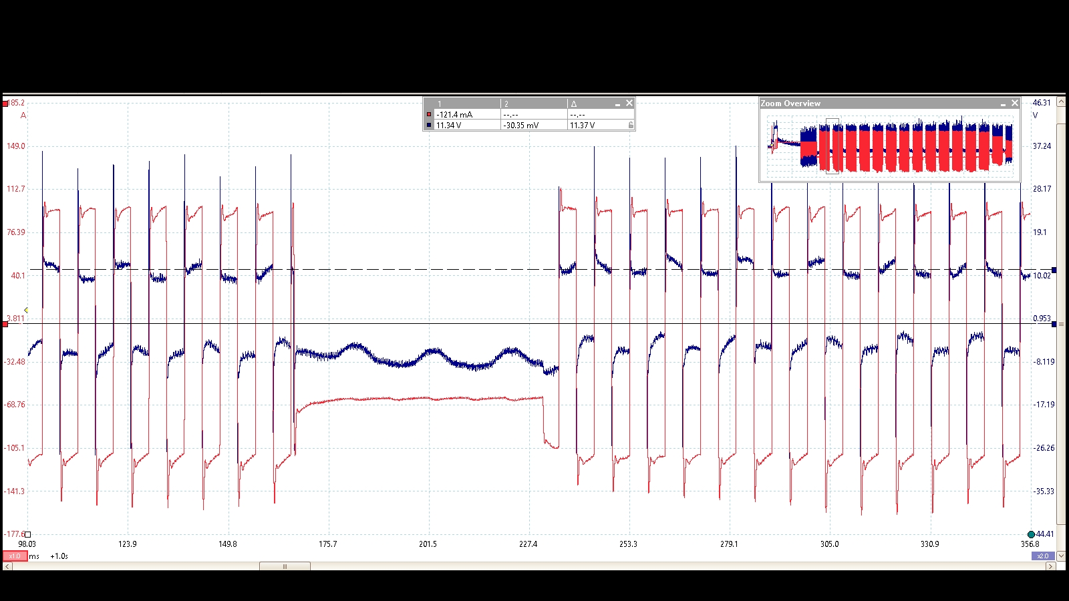Select the 11.34 V ruler value

coord(448,126)
